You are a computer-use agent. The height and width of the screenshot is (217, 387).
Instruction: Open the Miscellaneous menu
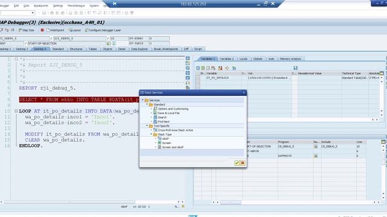76,5
